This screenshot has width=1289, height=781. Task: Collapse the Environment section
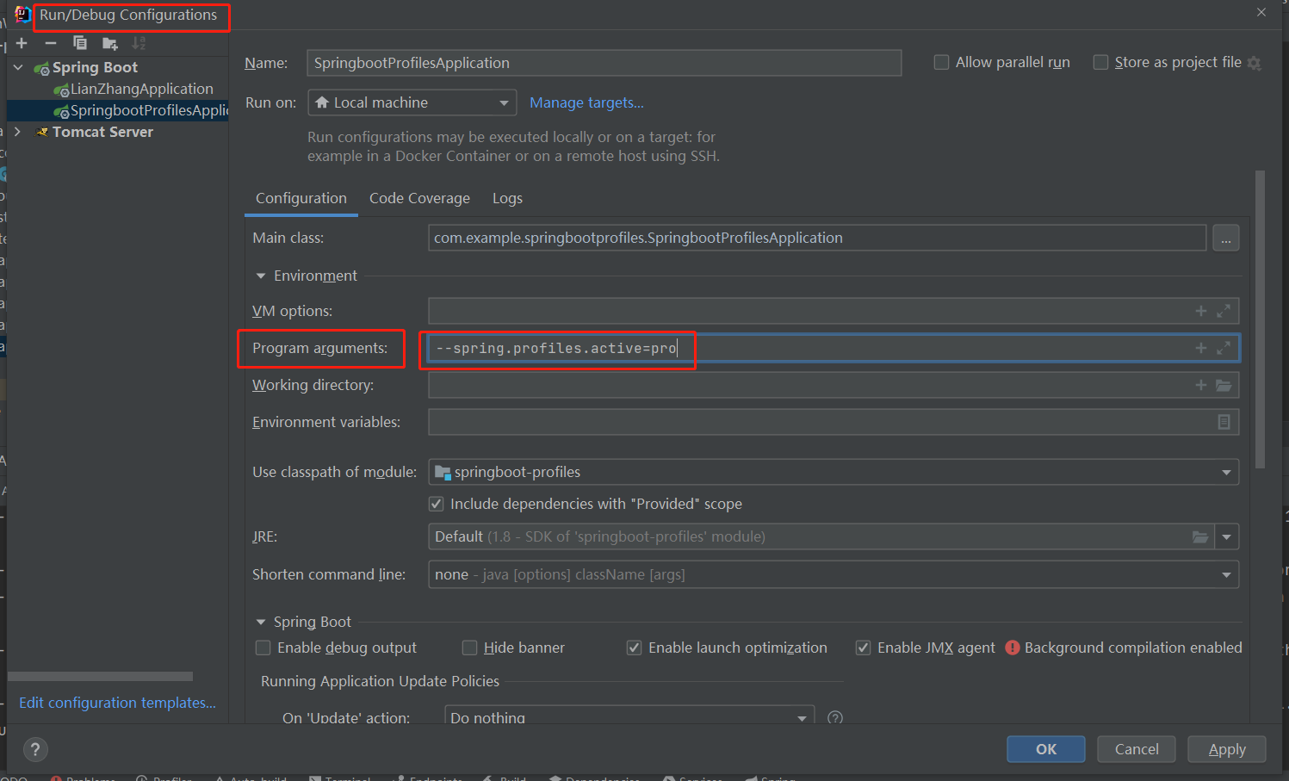pos(261,276)
